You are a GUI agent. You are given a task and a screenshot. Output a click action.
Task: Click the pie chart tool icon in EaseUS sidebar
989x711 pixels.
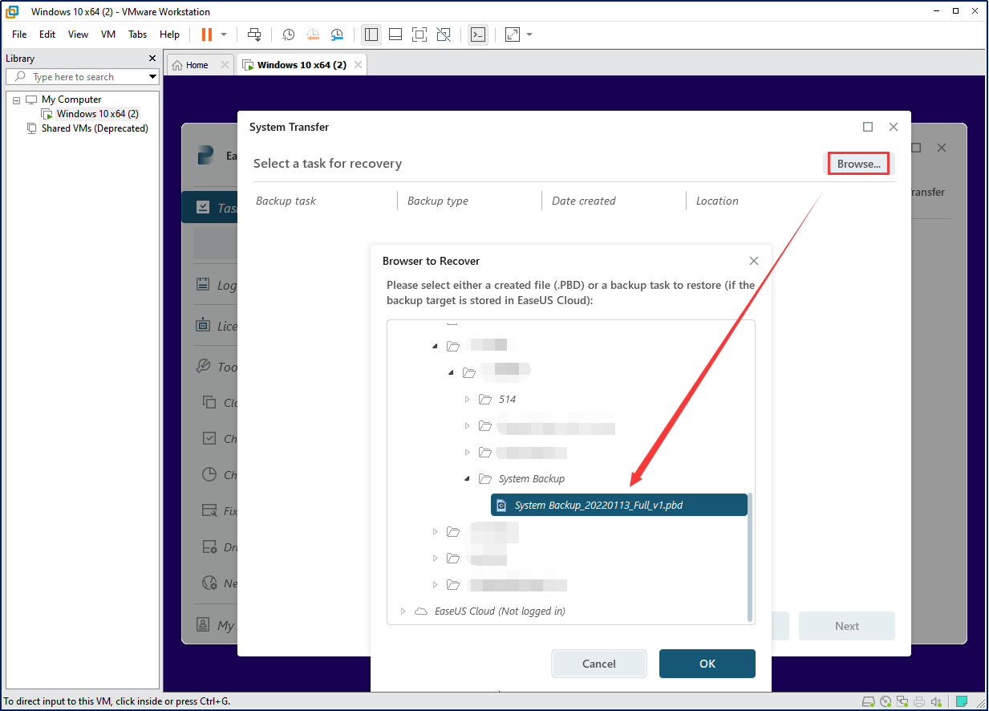[x=209, y=474]
